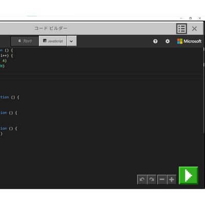Image resolution: width=205 pixels, height=205 pixels.
Task: Open the help question mark icon
Action: pyautogui.click(x=155, y=41)
